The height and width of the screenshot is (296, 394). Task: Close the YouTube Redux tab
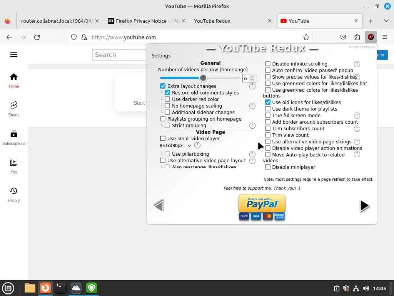(x=270, y=21)
